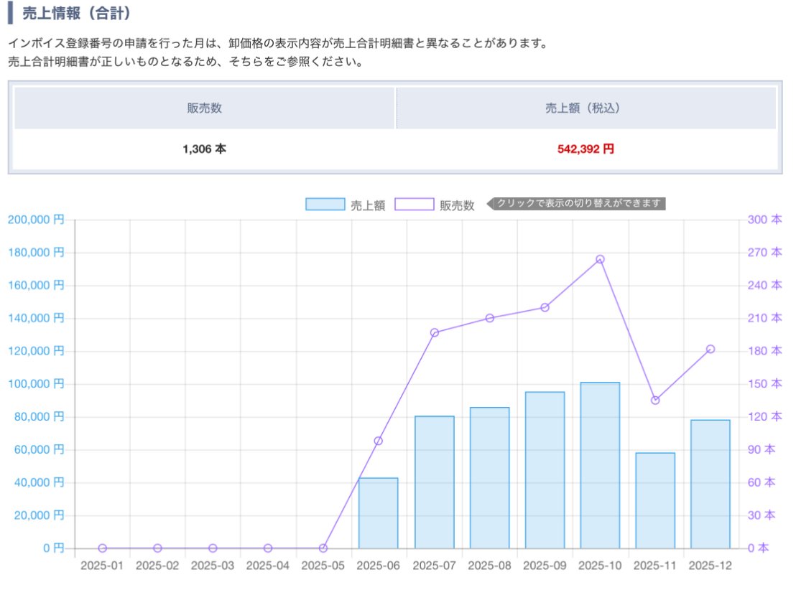Click the 売上合計明細書が正しい notice line
796x590 pixels.
coord(187,62)
